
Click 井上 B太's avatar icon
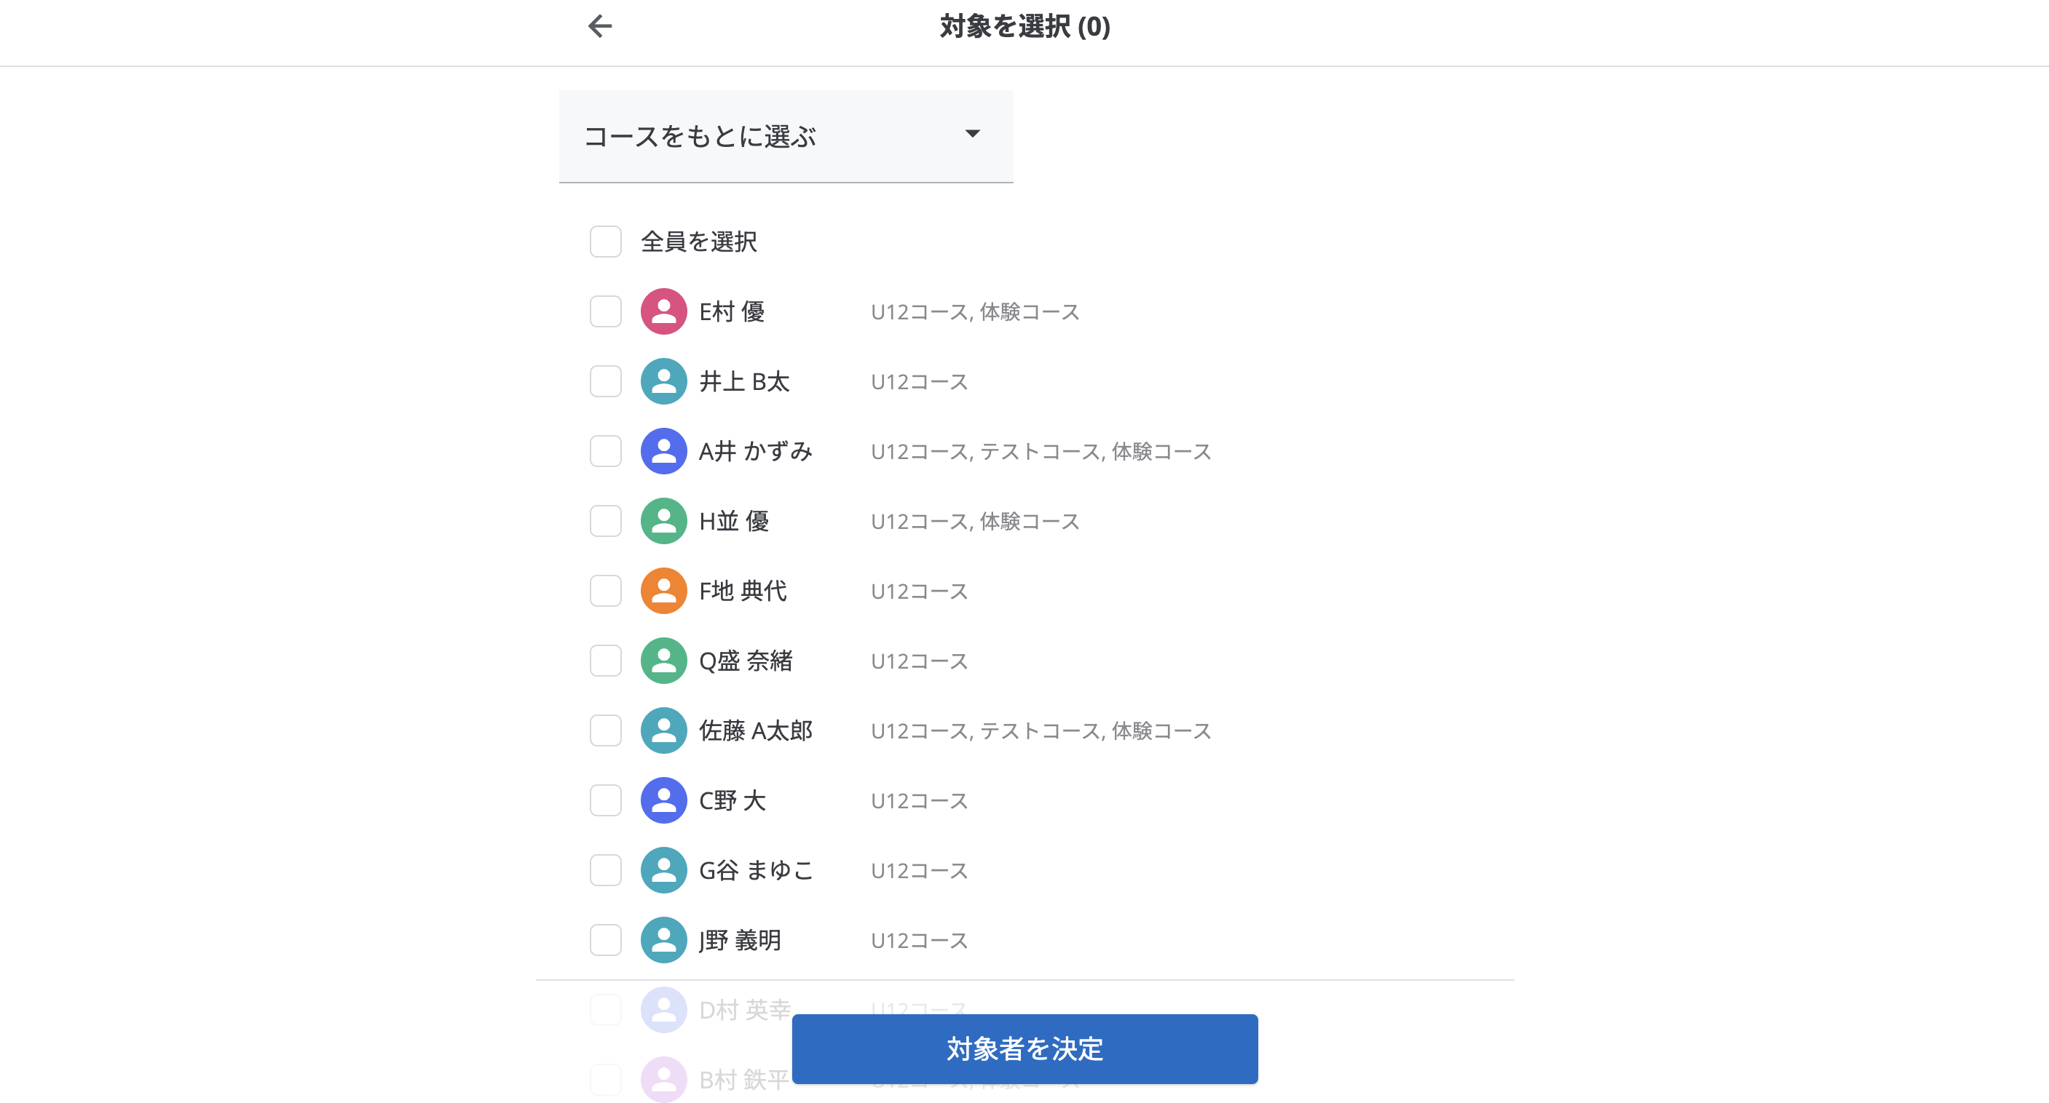click(663, 381)
